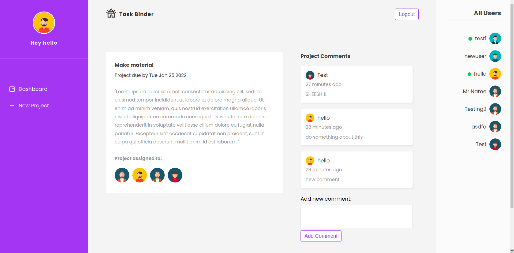
Task: Click Test's avatar on the SHEESH!!! comment
Action: point(310,75)
